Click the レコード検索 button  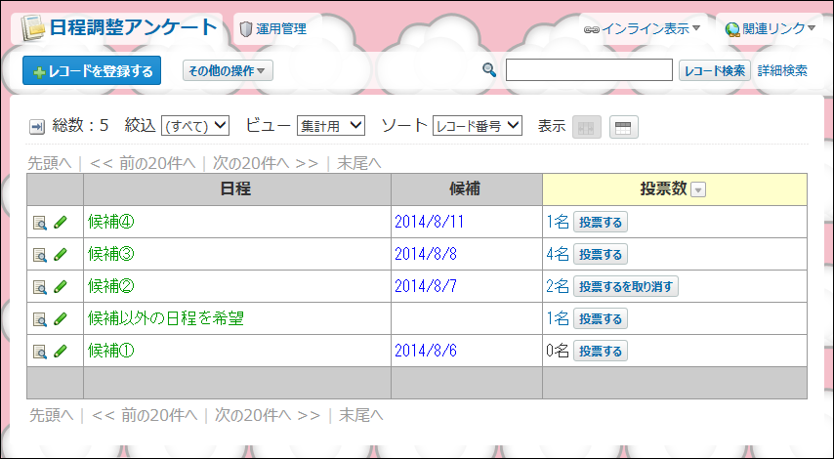click(x=714, y=70)
